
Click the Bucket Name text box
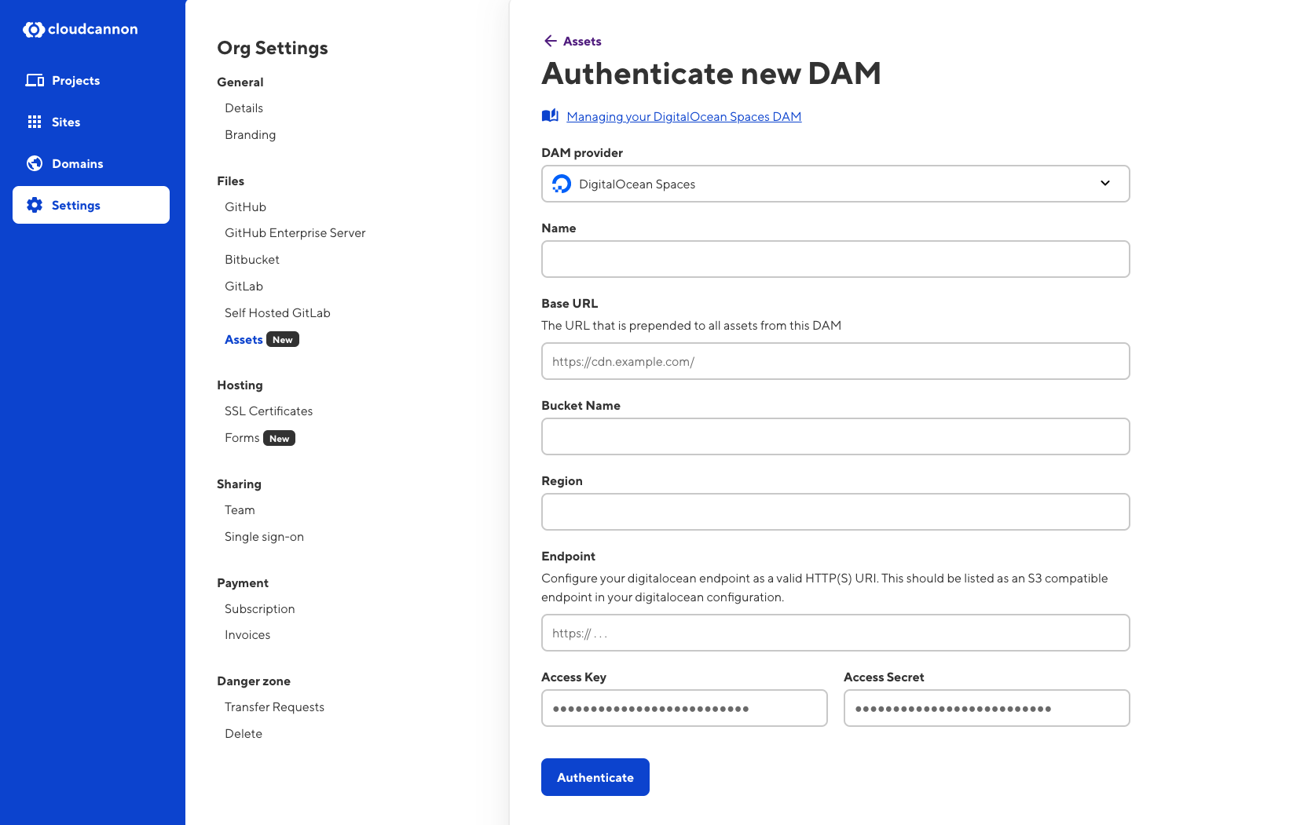pos(834,436)
